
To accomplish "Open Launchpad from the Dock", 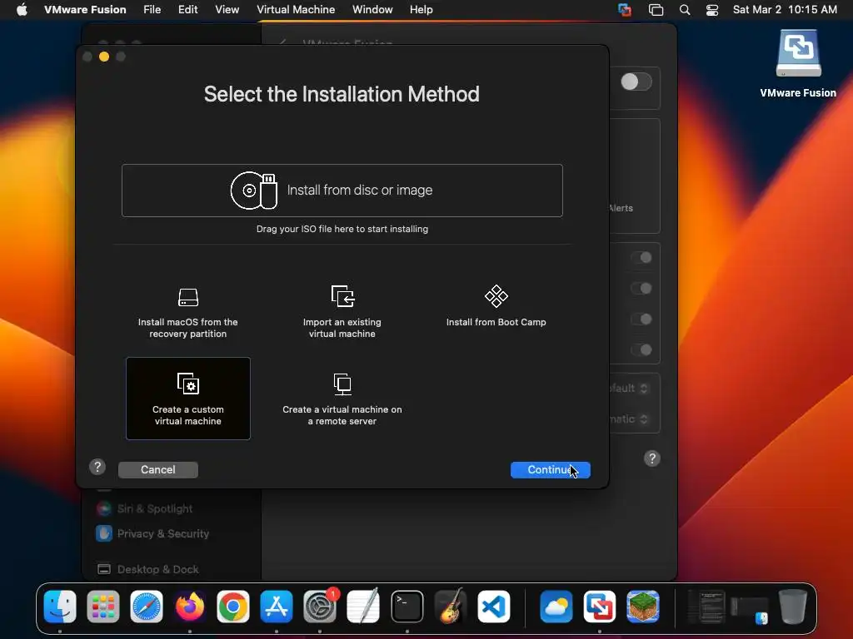I will click(x=102, y=607).
